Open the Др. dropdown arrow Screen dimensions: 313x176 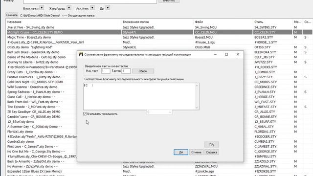[x=108, y=8]
